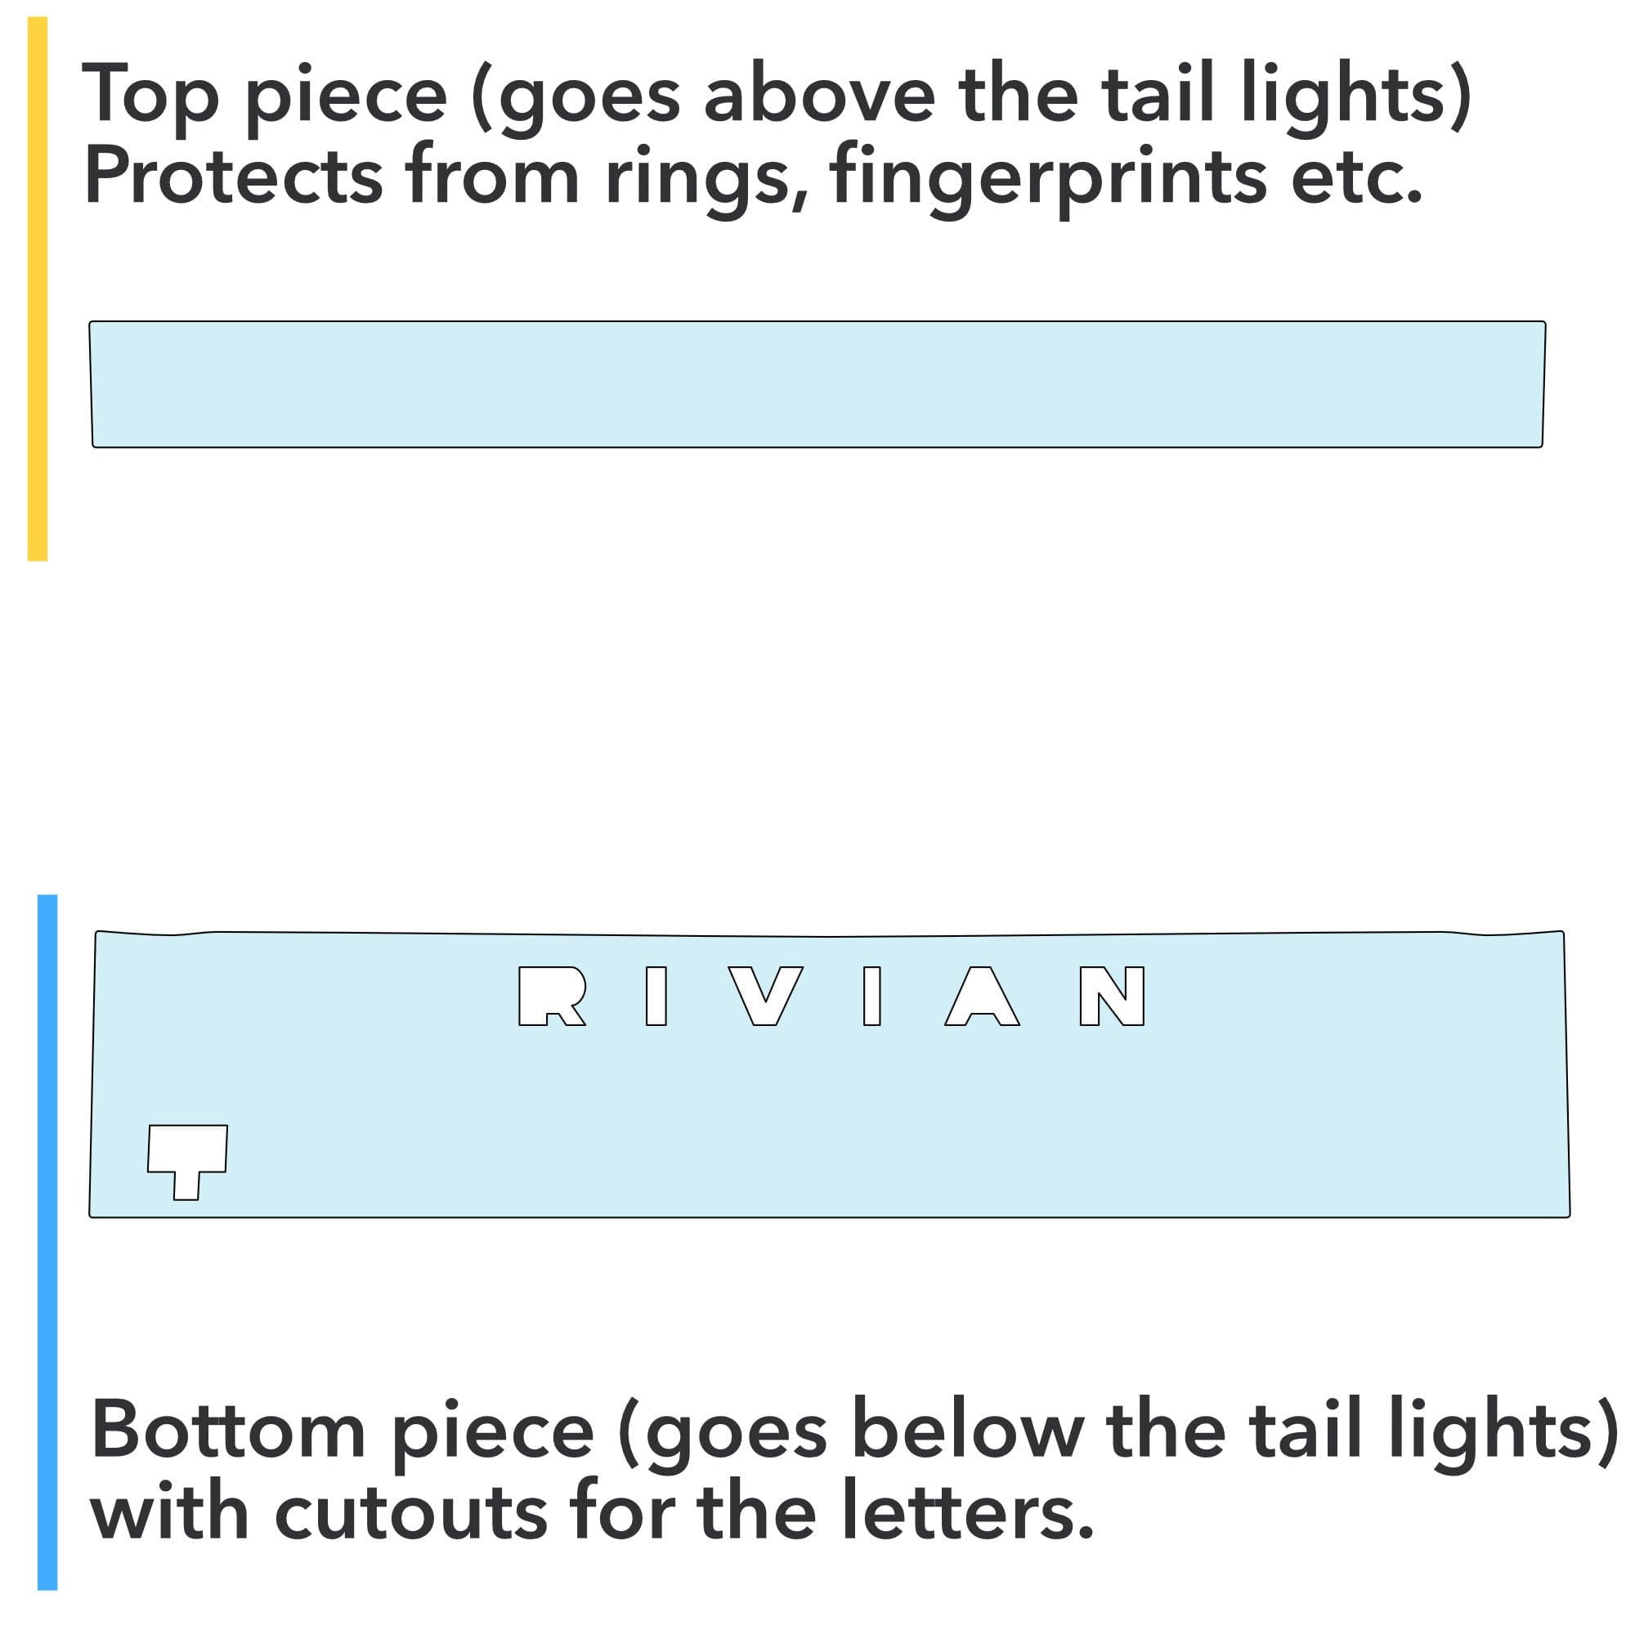Click the word "fingerprints"
The image size is (1635, 1635).
(x=1048, y=177)
